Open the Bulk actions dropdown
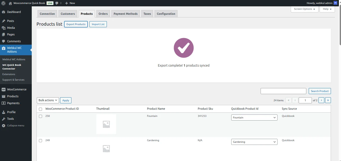This screenshot has height=161, width=341. tap(48, 100)
